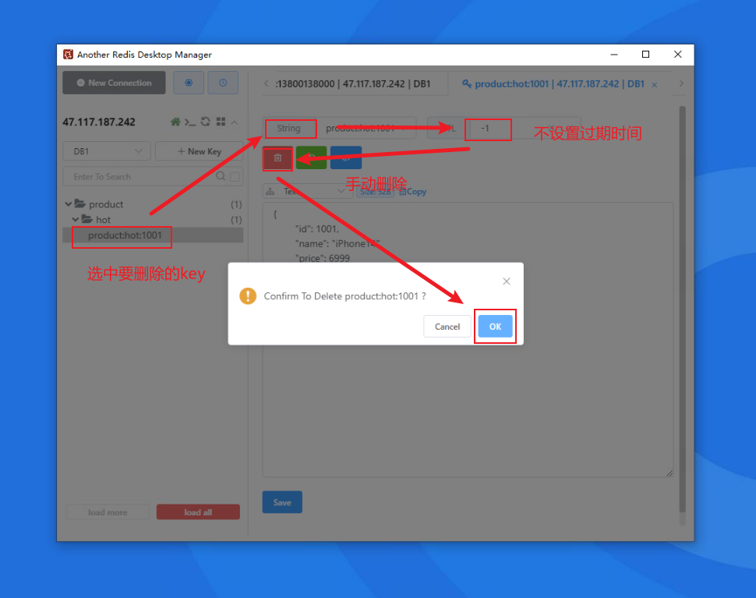Click the New Key button
756x598 pixels.
click(199, 151)
